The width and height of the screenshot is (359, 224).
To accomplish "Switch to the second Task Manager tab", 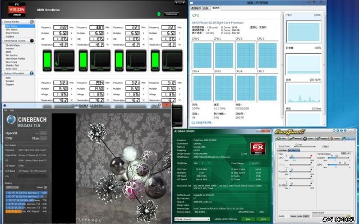I will point(206,8).
